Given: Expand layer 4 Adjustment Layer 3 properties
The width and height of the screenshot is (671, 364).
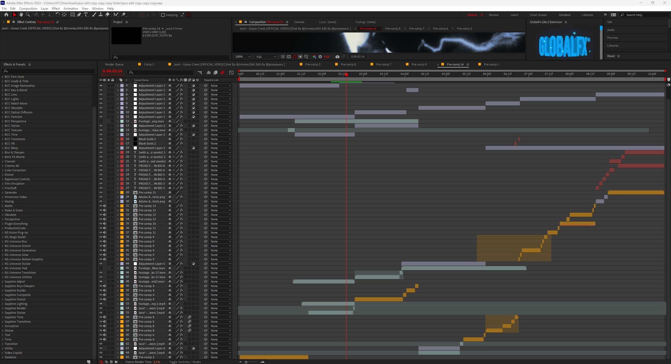Looking at the screenshot, I should [x=118, y=86].
